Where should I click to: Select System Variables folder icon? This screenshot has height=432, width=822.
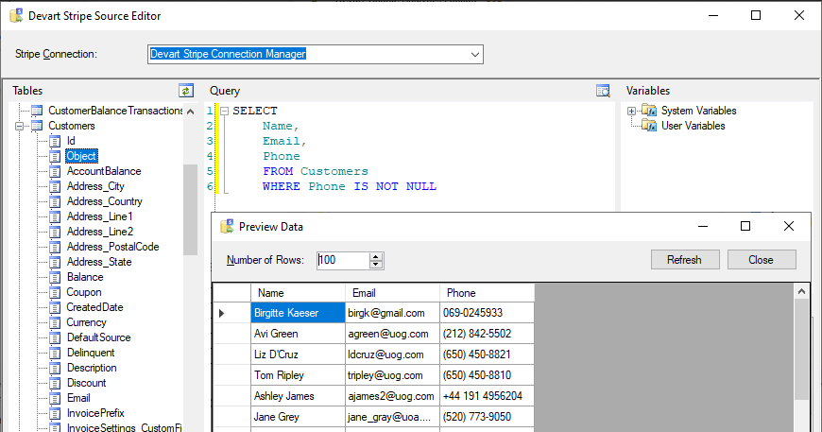click(649, 111)
